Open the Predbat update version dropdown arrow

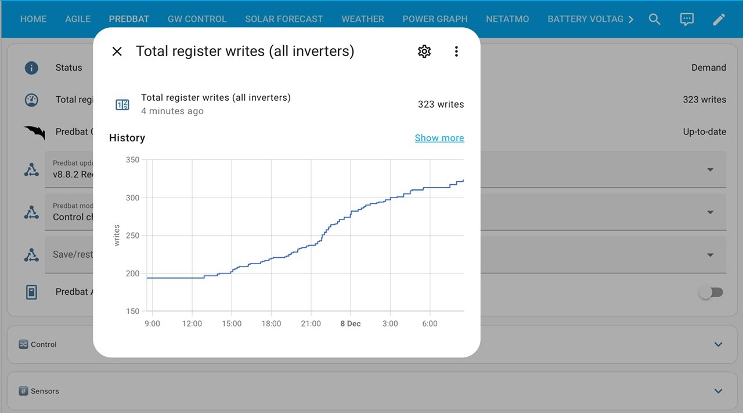pyautogui.click(x=710, y=170)
